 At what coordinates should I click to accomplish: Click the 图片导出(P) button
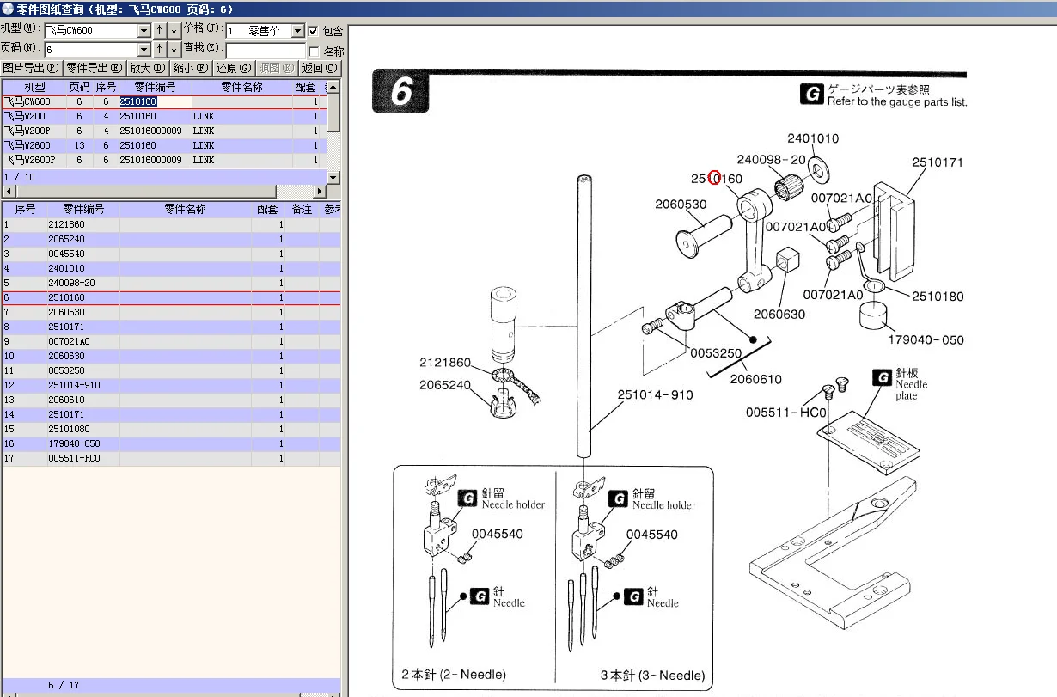[32, 69]
